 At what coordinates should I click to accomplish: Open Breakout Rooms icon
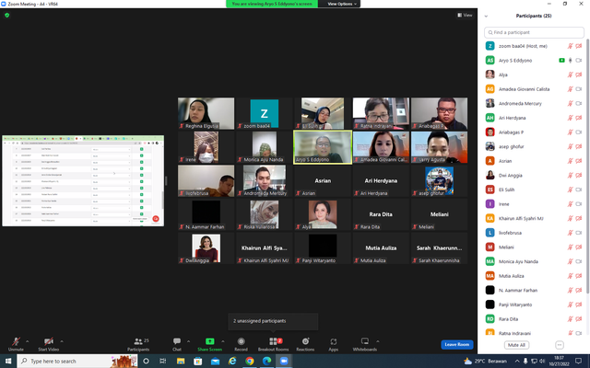pos(273,341)
